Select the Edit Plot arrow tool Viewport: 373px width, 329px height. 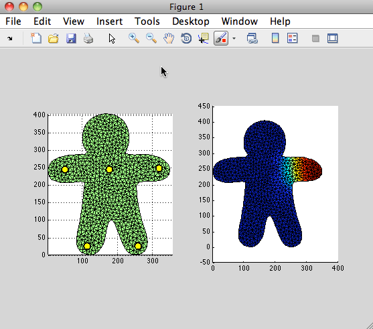pyautogui.click(x=112, y=39)
